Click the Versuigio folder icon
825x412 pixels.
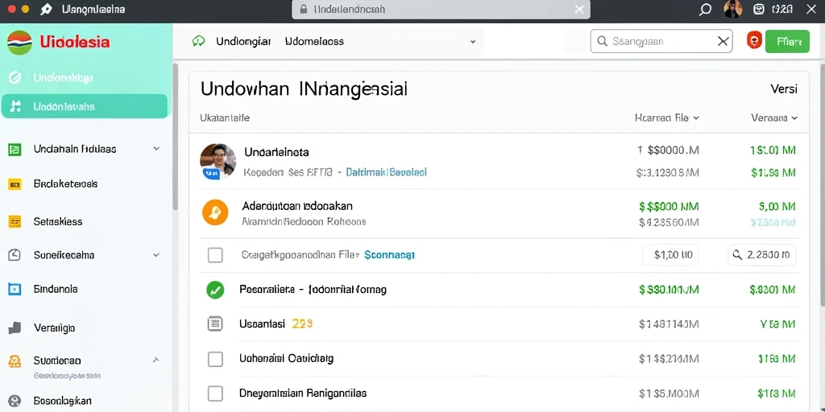[15, 328]
